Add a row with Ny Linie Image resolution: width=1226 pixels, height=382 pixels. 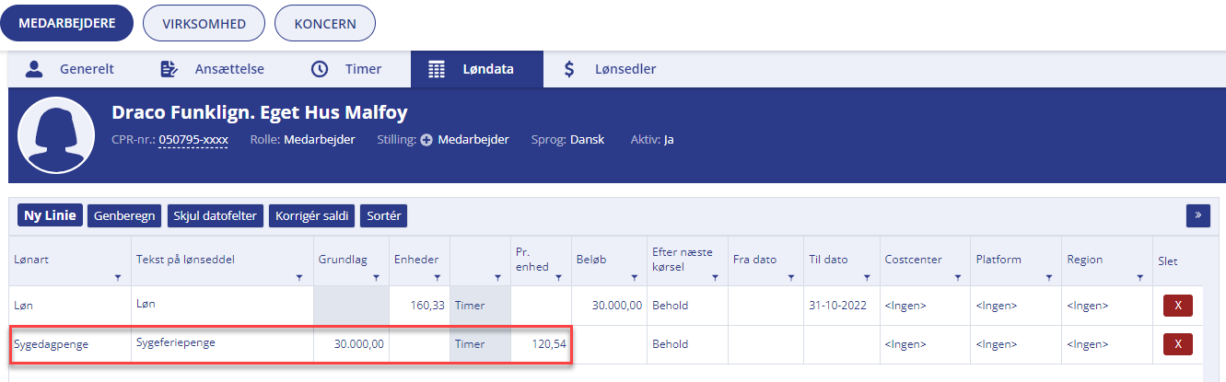coord(51,215)
